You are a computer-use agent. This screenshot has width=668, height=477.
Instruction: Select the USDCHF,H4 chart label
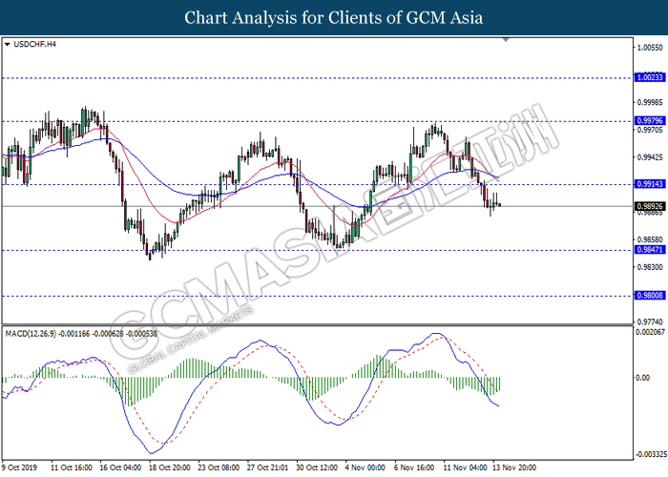pos(34,44)
